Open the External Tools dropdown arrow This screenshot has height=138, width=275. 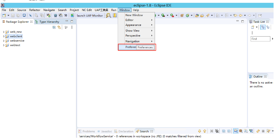[176, 16]
